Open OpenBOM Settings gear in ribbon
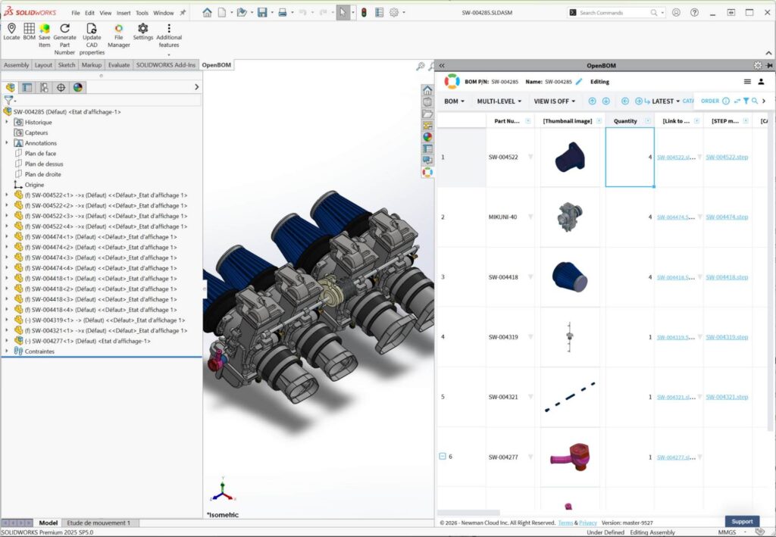 [142, 29]
